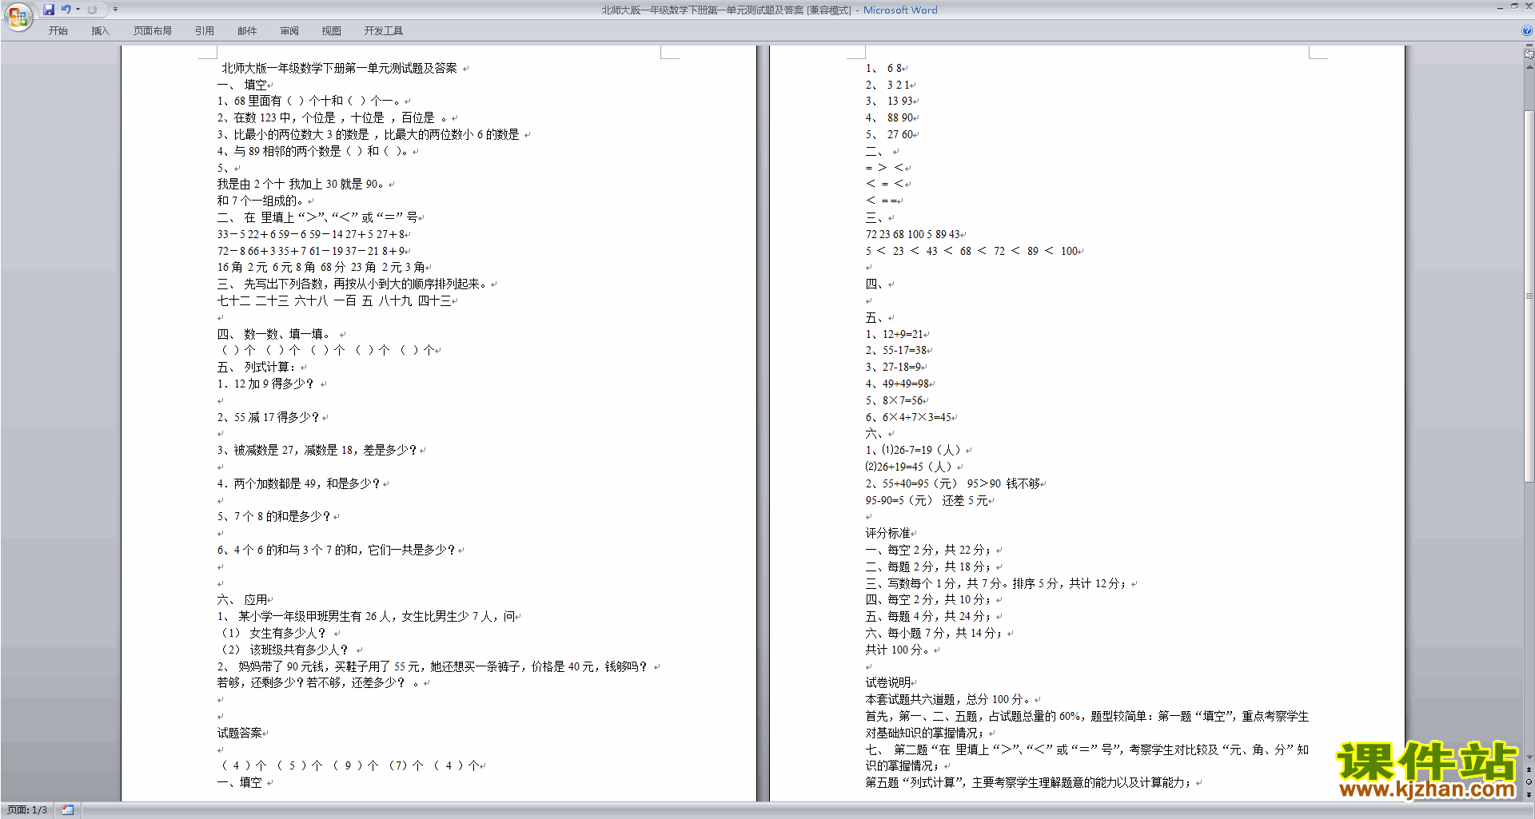
Task: Click the greyed Redo icon
Action: (x=92, y=10)
